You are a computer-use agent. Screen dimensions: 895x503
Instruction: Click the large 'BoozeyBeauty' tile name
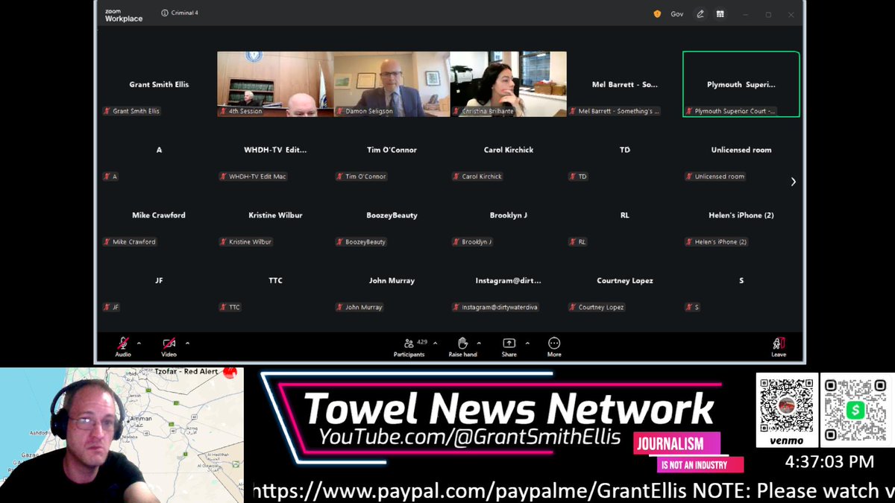pyautogui.click(x=392, y=215)
